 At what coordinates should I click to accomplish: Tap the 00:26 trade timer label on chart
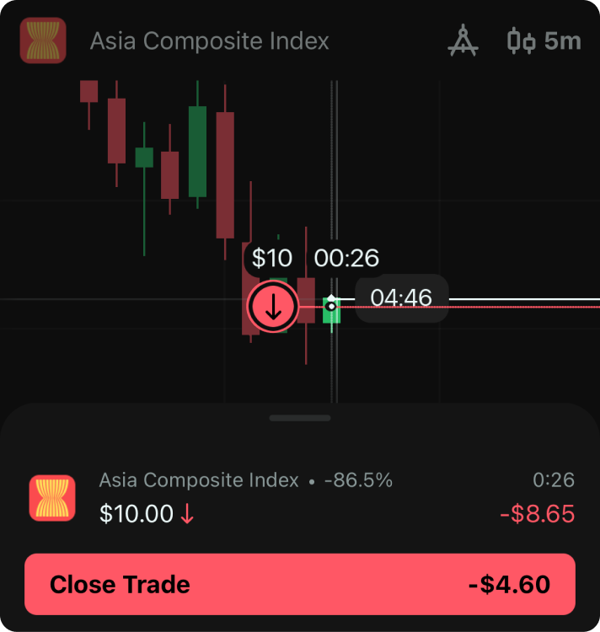click(346, 258)
